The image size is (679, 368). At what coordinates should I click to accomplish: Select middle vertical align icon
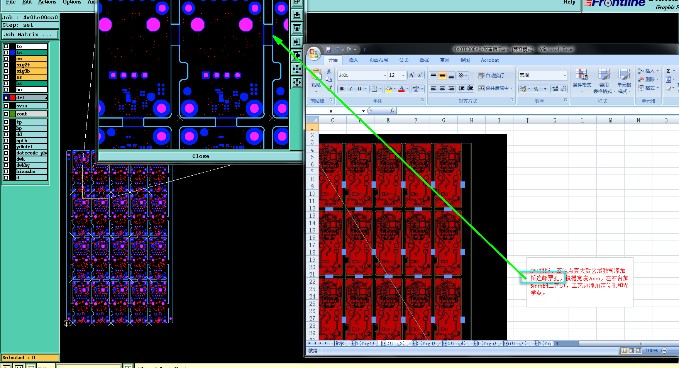[442, 76]
